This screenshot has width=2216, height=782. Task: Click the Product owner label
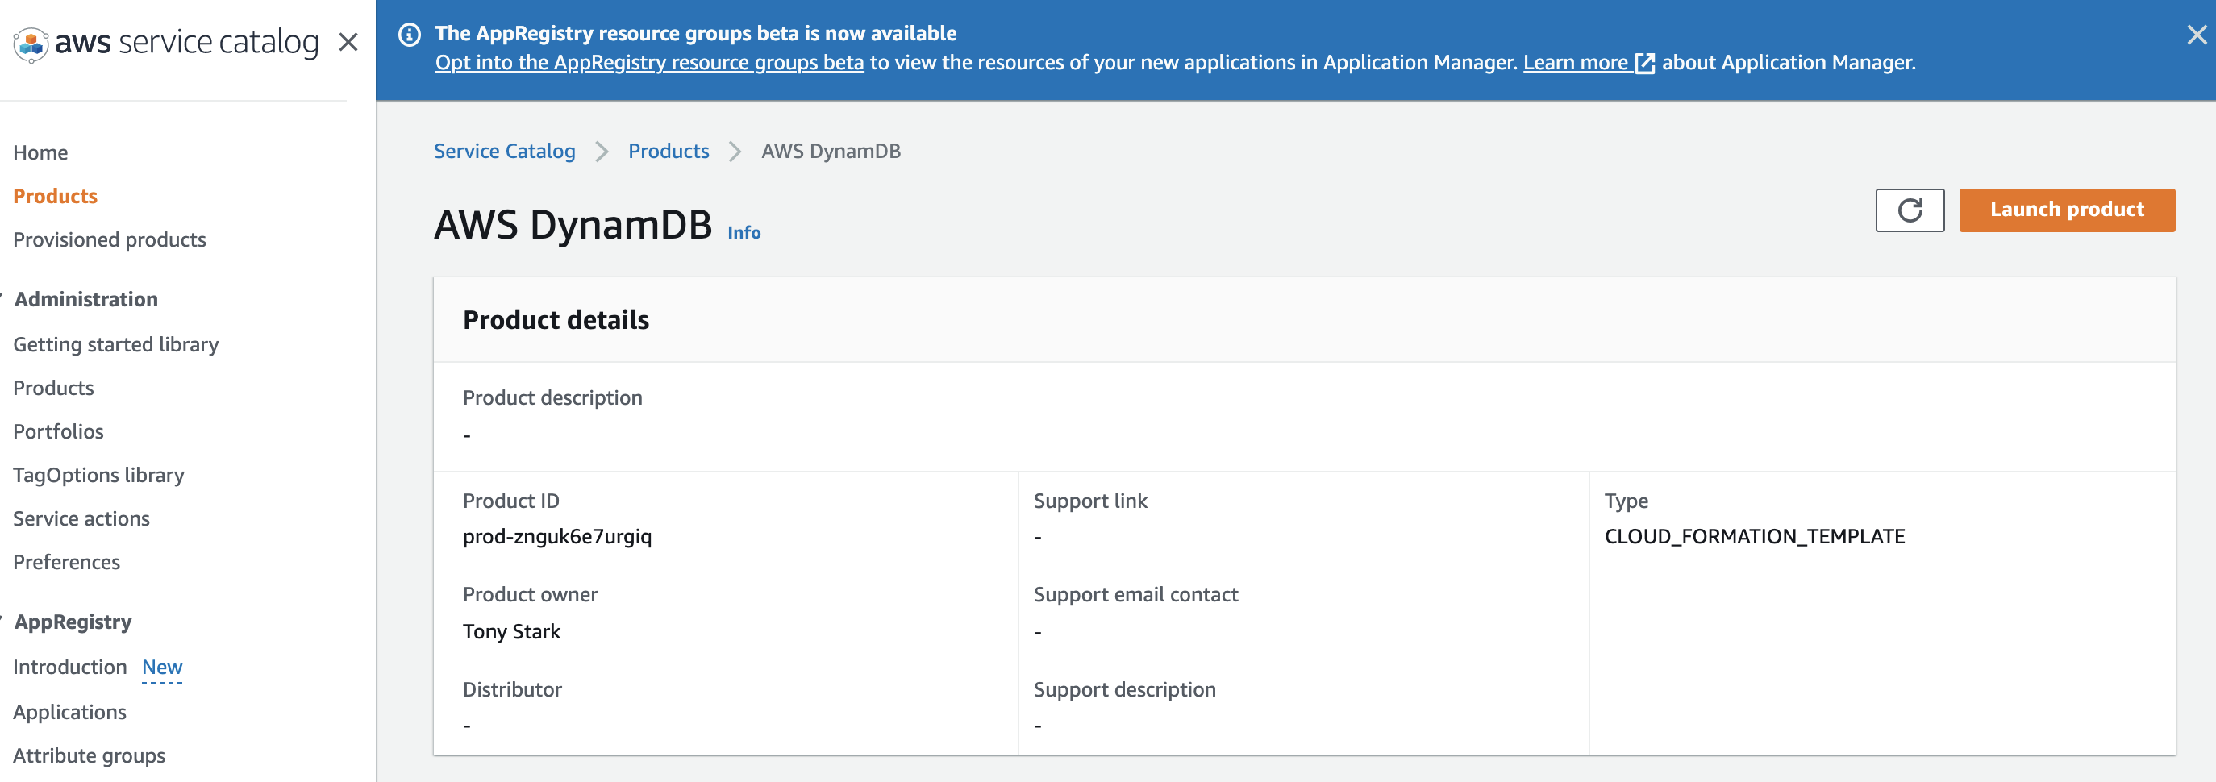click(x=530, y=594)
